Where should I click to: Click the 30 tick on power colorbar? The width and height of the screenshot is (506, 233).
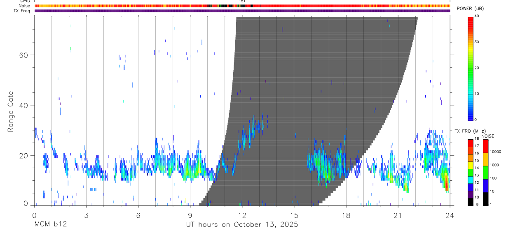click(477, 42)
